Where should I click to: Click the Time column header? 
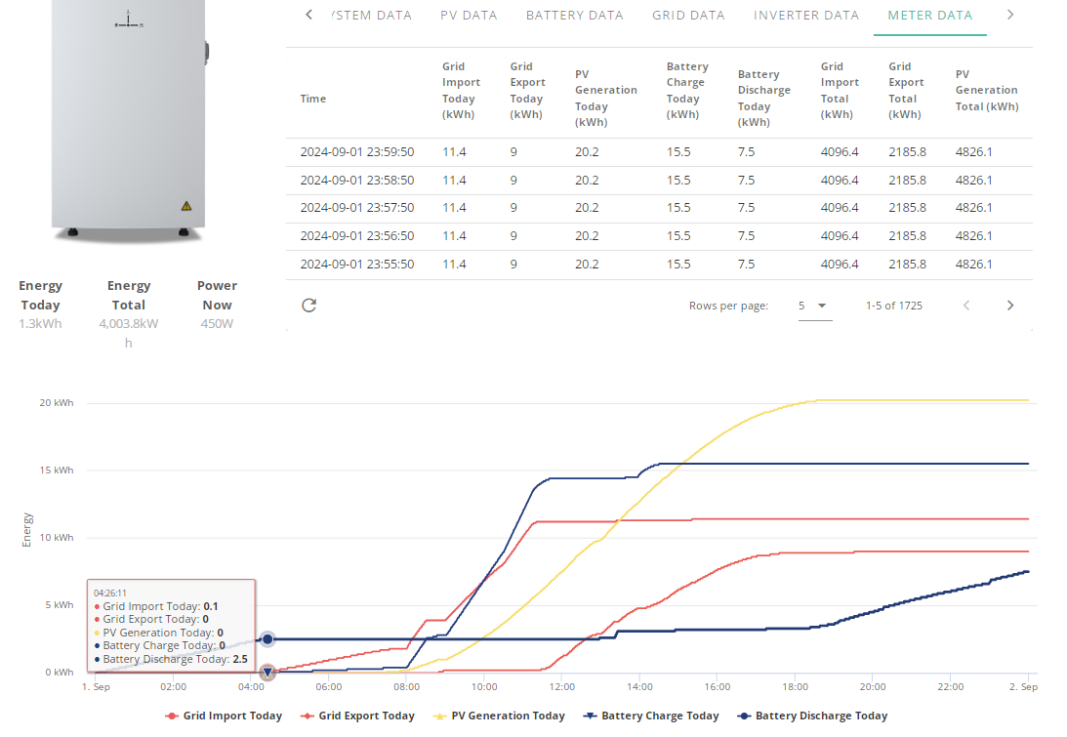coord(313,99)
